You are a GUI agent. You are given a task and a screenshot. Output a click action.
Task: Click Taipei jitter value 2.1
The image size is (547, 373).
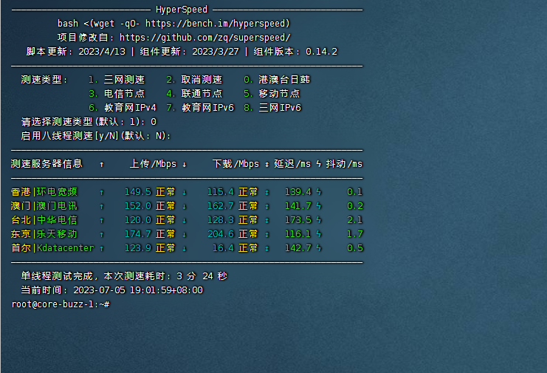(x=355, y=220)
